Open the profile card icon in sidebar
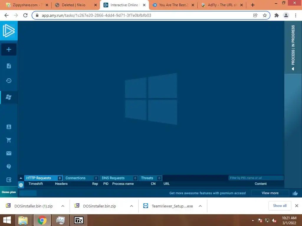Viewport: 302px width, 226px height. [x=9, y=127]
